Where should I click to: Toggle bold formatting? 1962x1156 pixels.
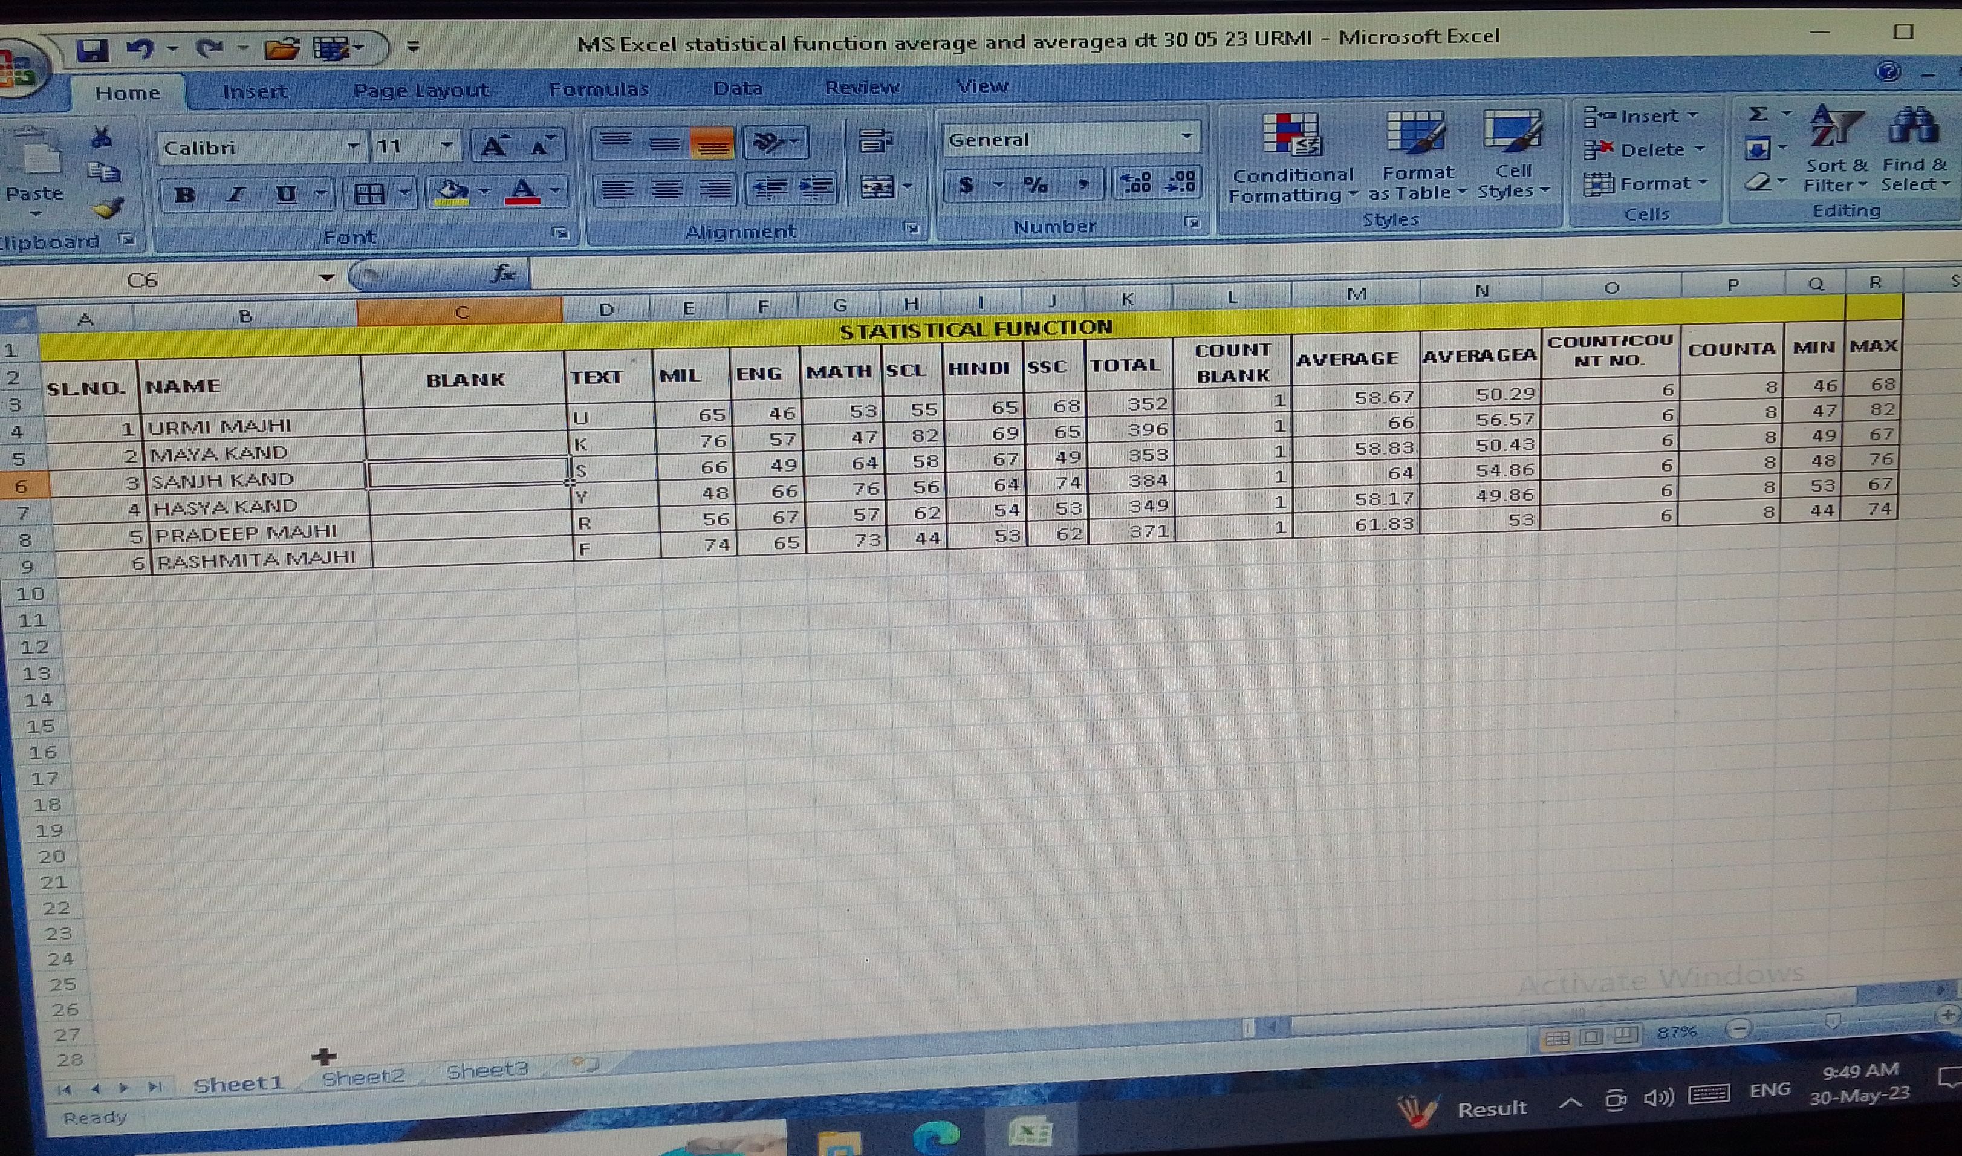coord(184,194)
